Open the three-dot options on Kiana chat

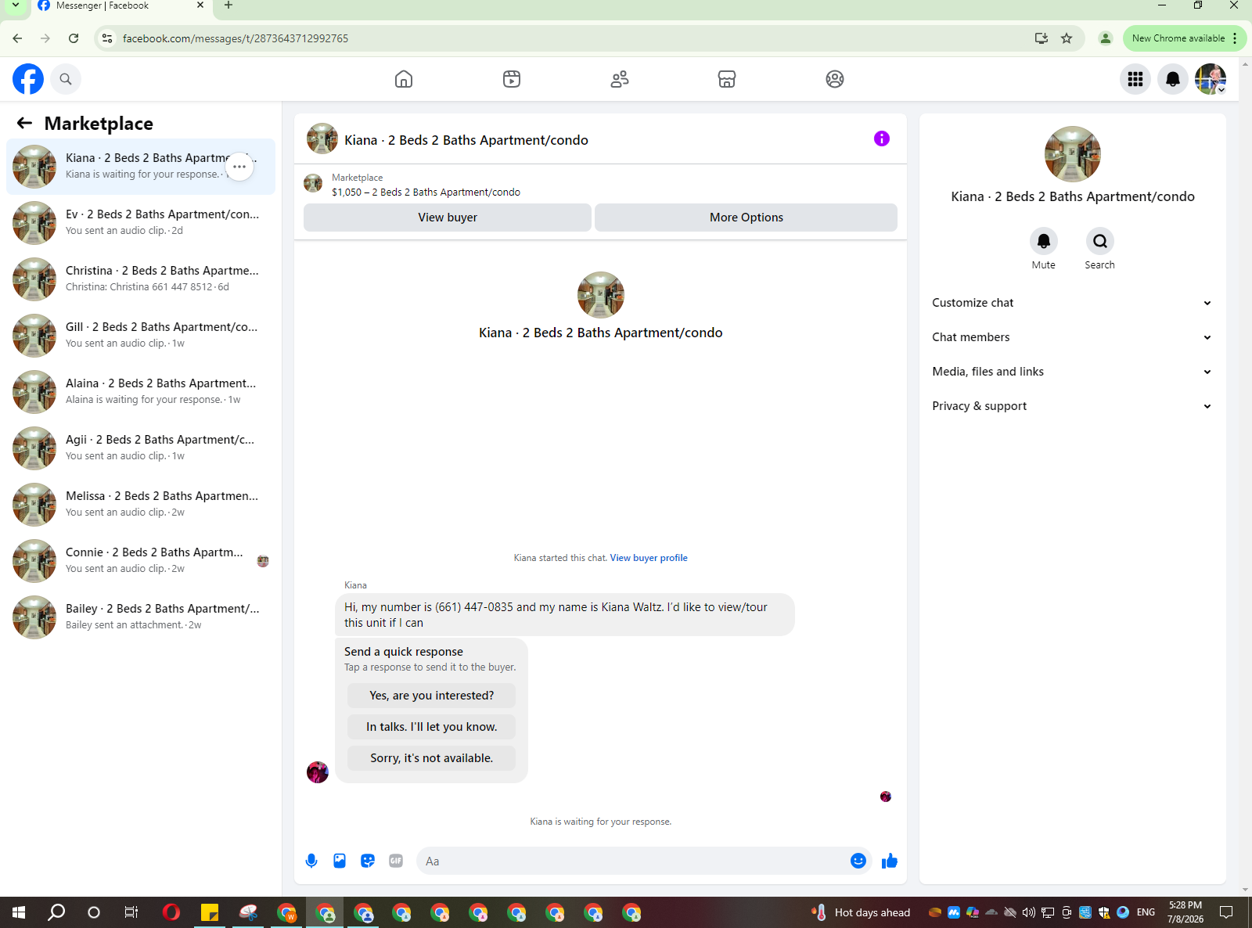[x=239, y=167]
